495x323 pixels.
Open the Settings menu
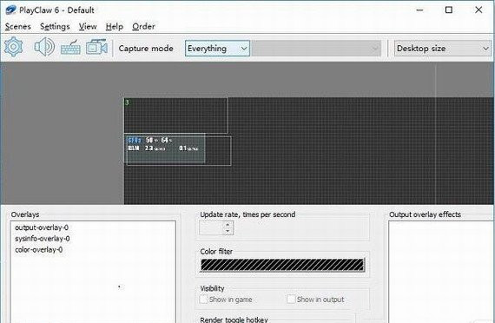pos(55,27)
